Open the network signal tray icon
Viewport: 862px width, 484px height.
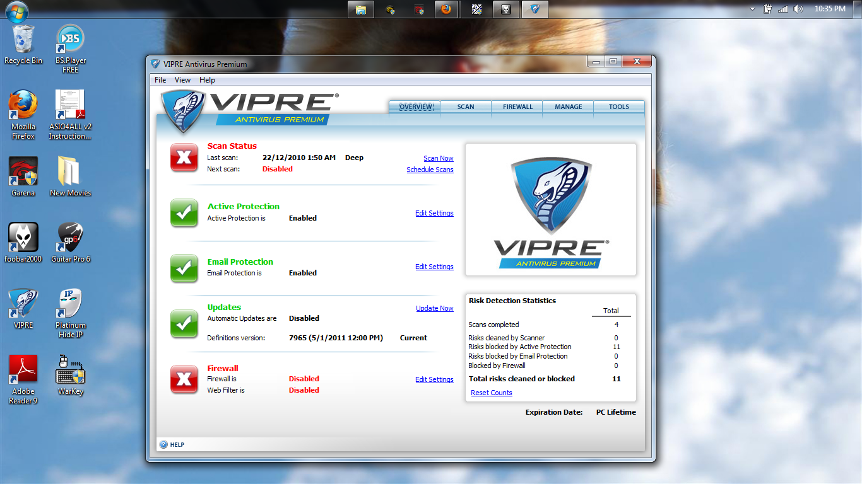783,9
